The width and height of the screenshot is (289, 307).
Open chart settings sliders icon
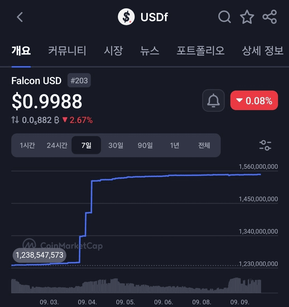coord(265,145)
